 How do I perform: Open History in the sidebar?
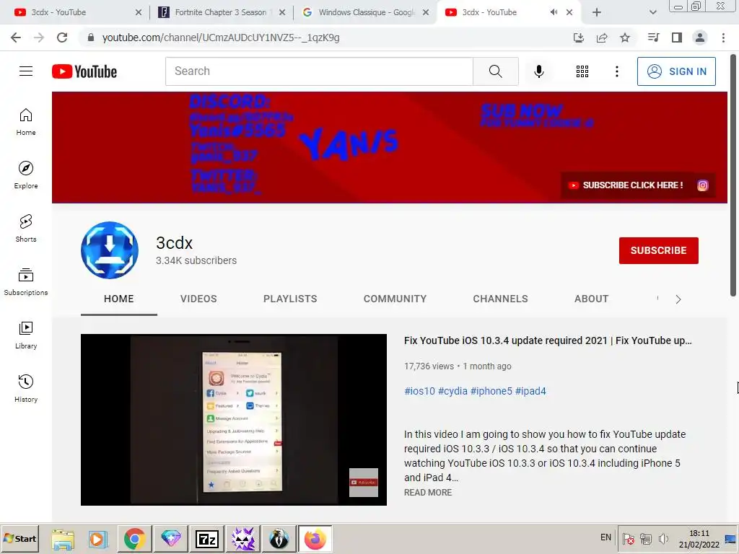[x=26, y=389]
